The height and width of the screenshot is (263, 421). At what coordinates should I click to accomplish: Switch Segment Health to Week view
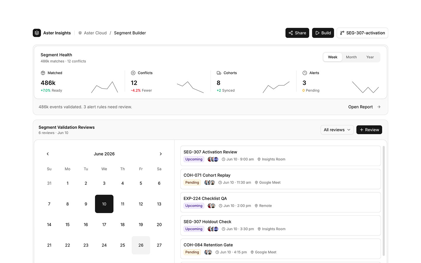coord(333,57)
